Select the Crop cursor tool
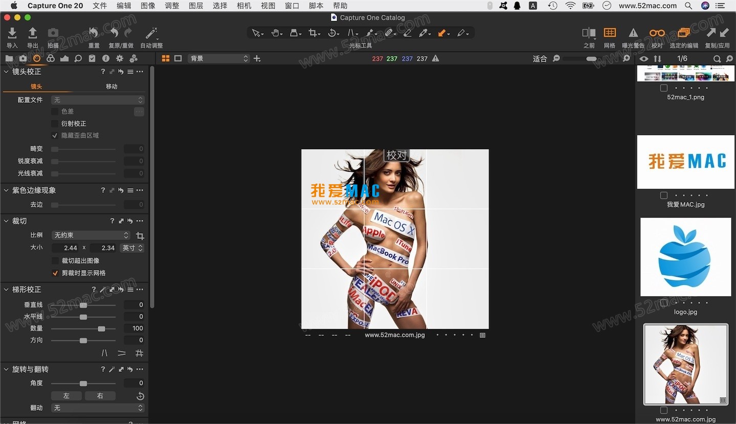 (x=314, y=33)
